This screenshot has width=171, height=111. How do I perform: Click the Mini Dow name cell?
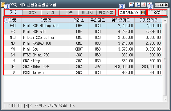(46, 49)
